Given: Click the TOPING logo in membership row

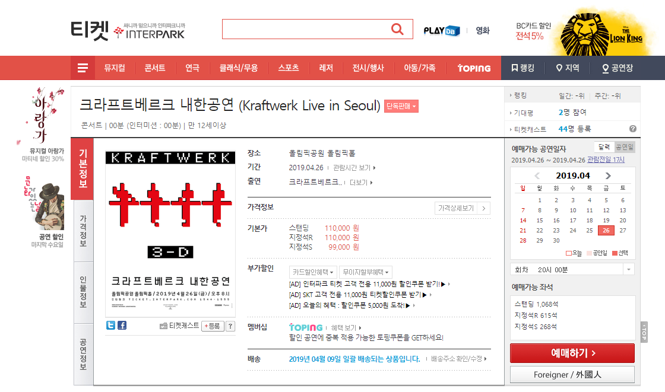Looking at the screenshot, I should 306,327.
